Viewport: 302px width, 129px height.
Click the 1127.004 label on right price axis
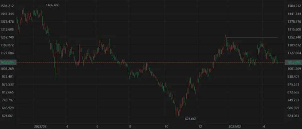click(x=295, y=53)
